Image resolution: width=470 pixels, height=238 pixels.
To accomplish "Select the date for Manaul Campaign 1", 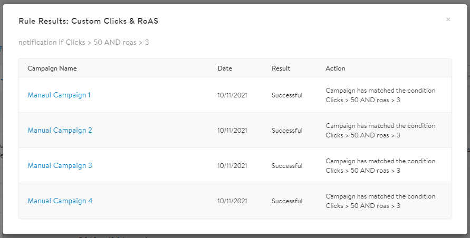I will [232, 95].
